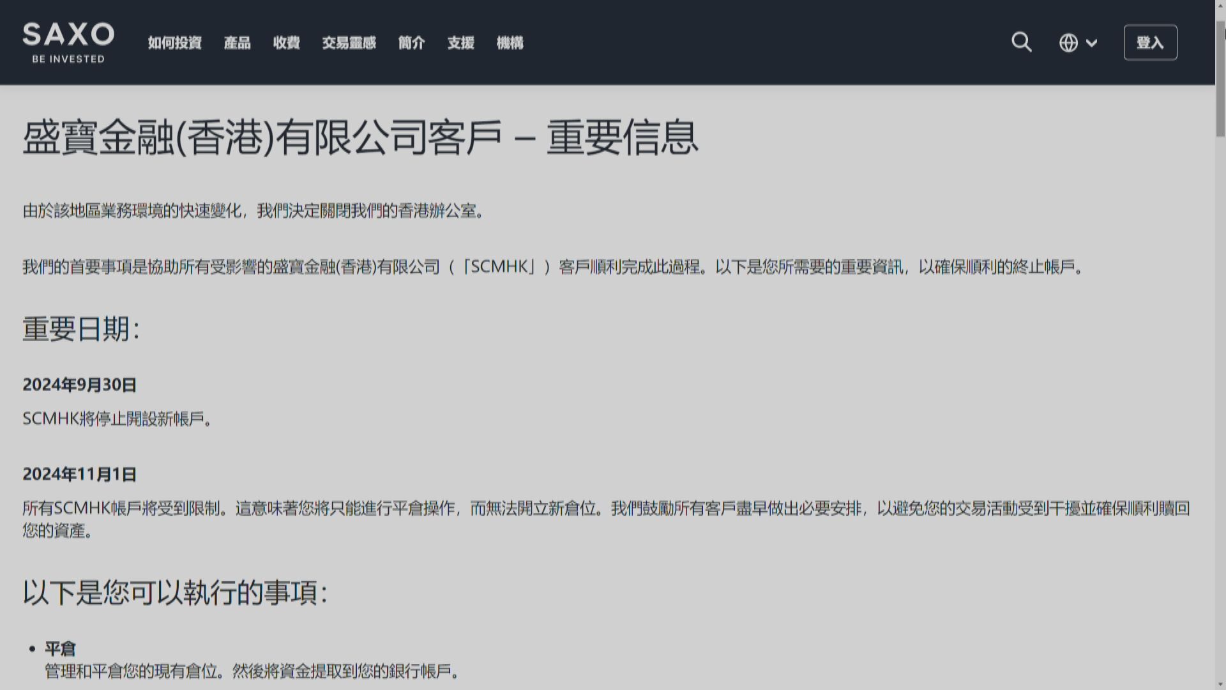Click the scrollbar down arrow
This screenshot has height=690, width=1226.
pos(1220,684)
